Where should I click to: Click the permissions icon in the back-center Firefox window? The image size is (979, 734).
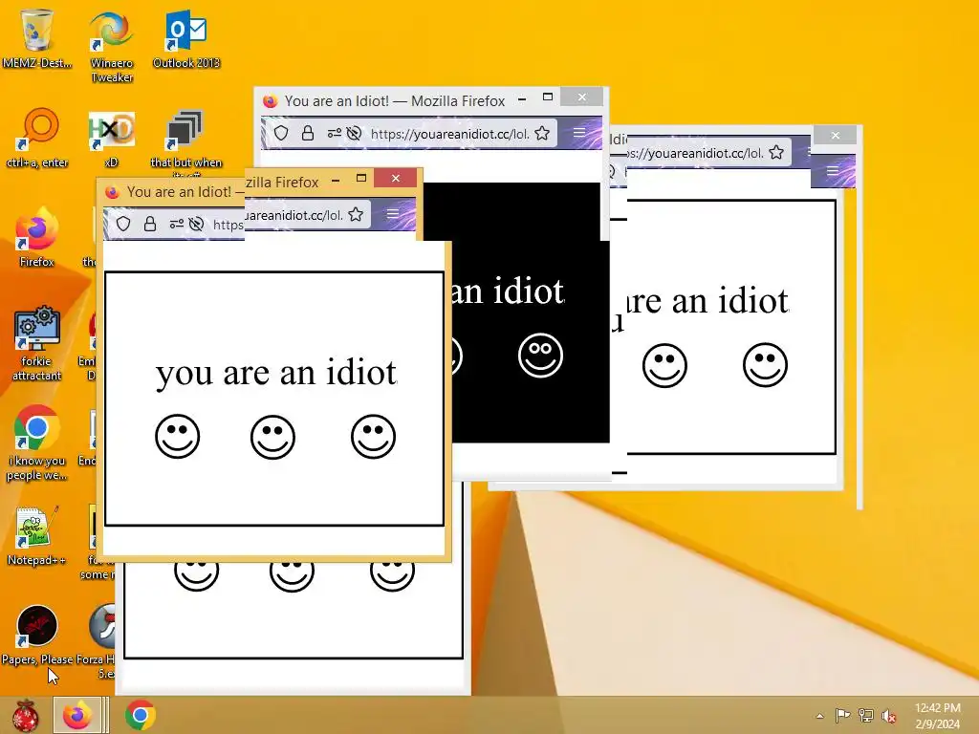(x=334, y=133)
